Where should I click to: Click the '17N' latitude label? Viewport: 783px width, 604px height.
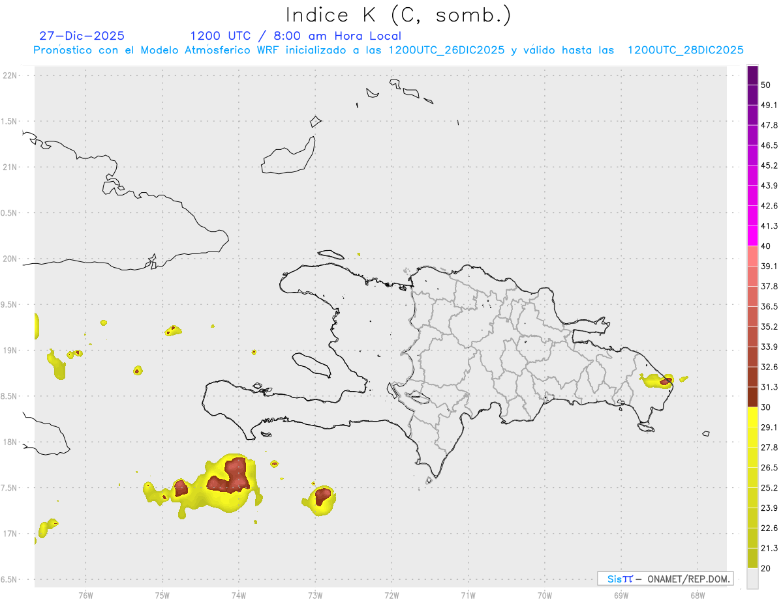tap(11, 534)
